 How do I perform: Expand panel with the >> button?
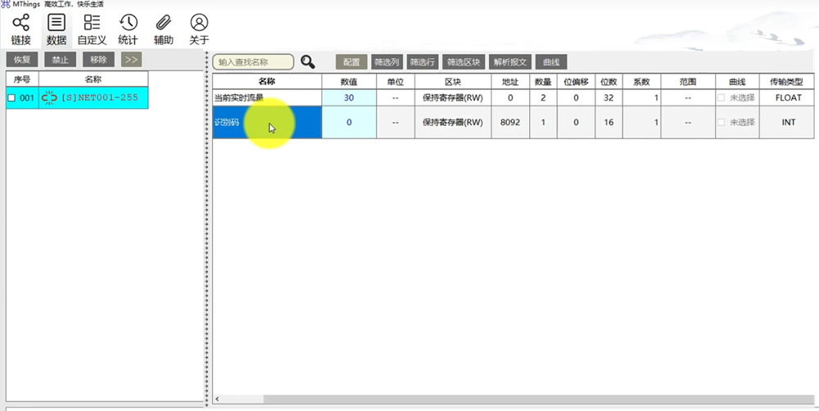tap(131, 60)
